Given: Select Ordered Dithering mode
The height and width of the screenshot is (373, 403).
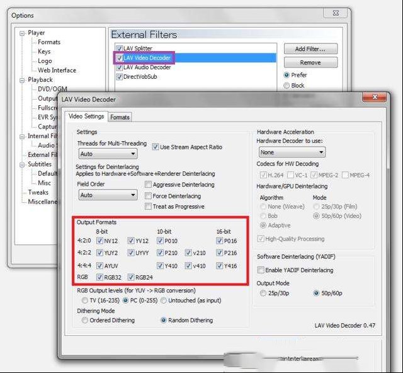Looking at the screenshot, I should (x=84, y=320).
